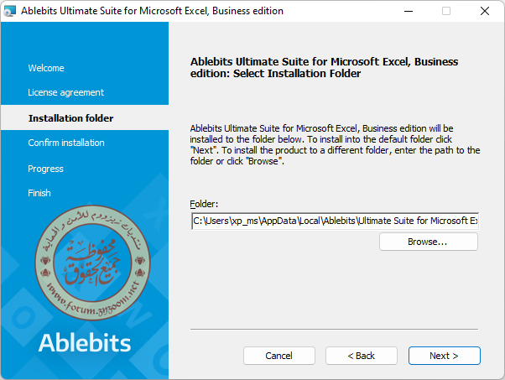Click the window title text
This screenshot has height=380, width=505.
153,11
